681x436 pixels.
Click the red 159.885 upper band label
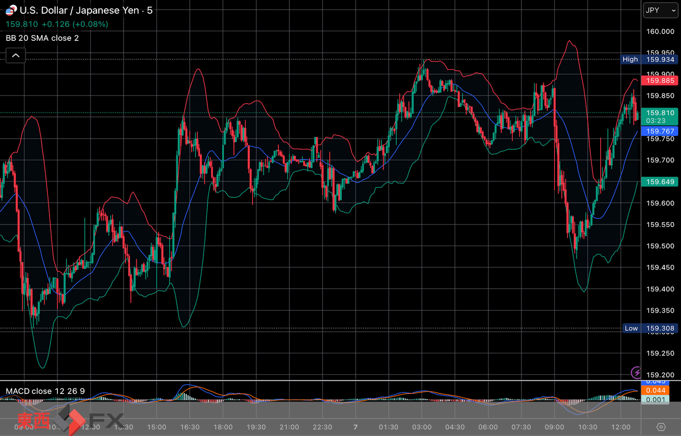tap(659, 81)
